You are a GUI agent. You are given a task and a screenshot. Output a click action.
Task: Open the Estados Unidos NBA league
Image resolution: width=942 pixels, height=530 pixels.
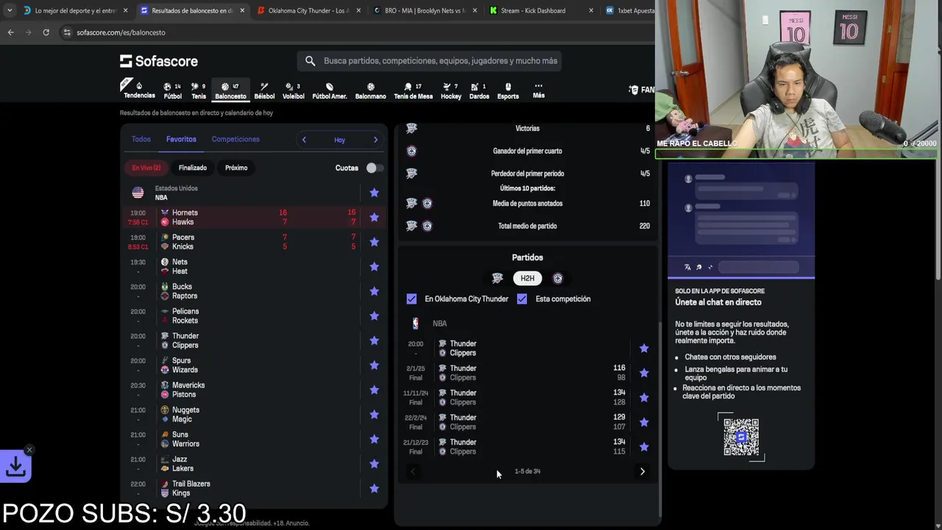(176, 193)
